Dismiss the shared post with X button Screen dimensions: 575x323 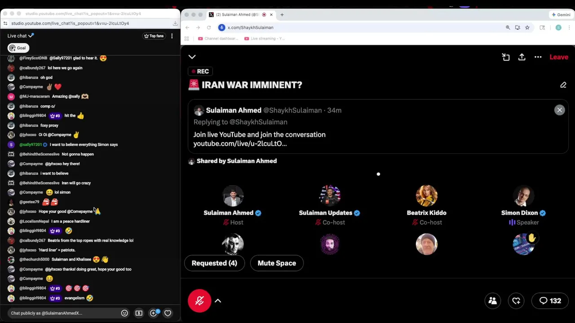pos(559,110)
